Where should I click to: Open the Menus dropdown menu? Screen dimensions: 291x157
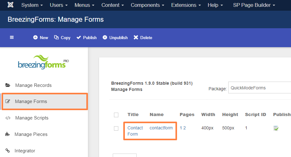84,5
